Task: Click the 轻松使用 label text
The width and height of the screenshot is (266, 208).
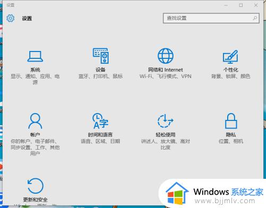Action: click(x=165, y=135)
